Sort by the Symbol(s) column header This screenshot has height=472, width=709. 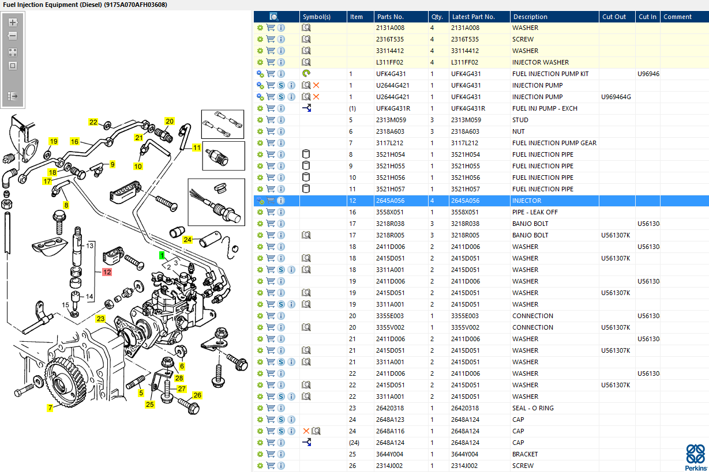click(x=324, y=17)
